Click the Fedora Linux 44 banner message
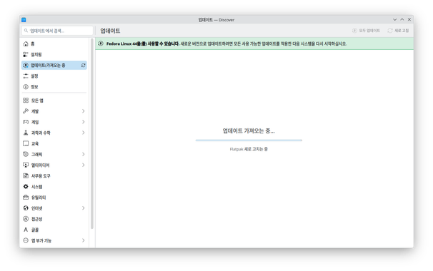433x271 pixels. (x=227, y=44)
